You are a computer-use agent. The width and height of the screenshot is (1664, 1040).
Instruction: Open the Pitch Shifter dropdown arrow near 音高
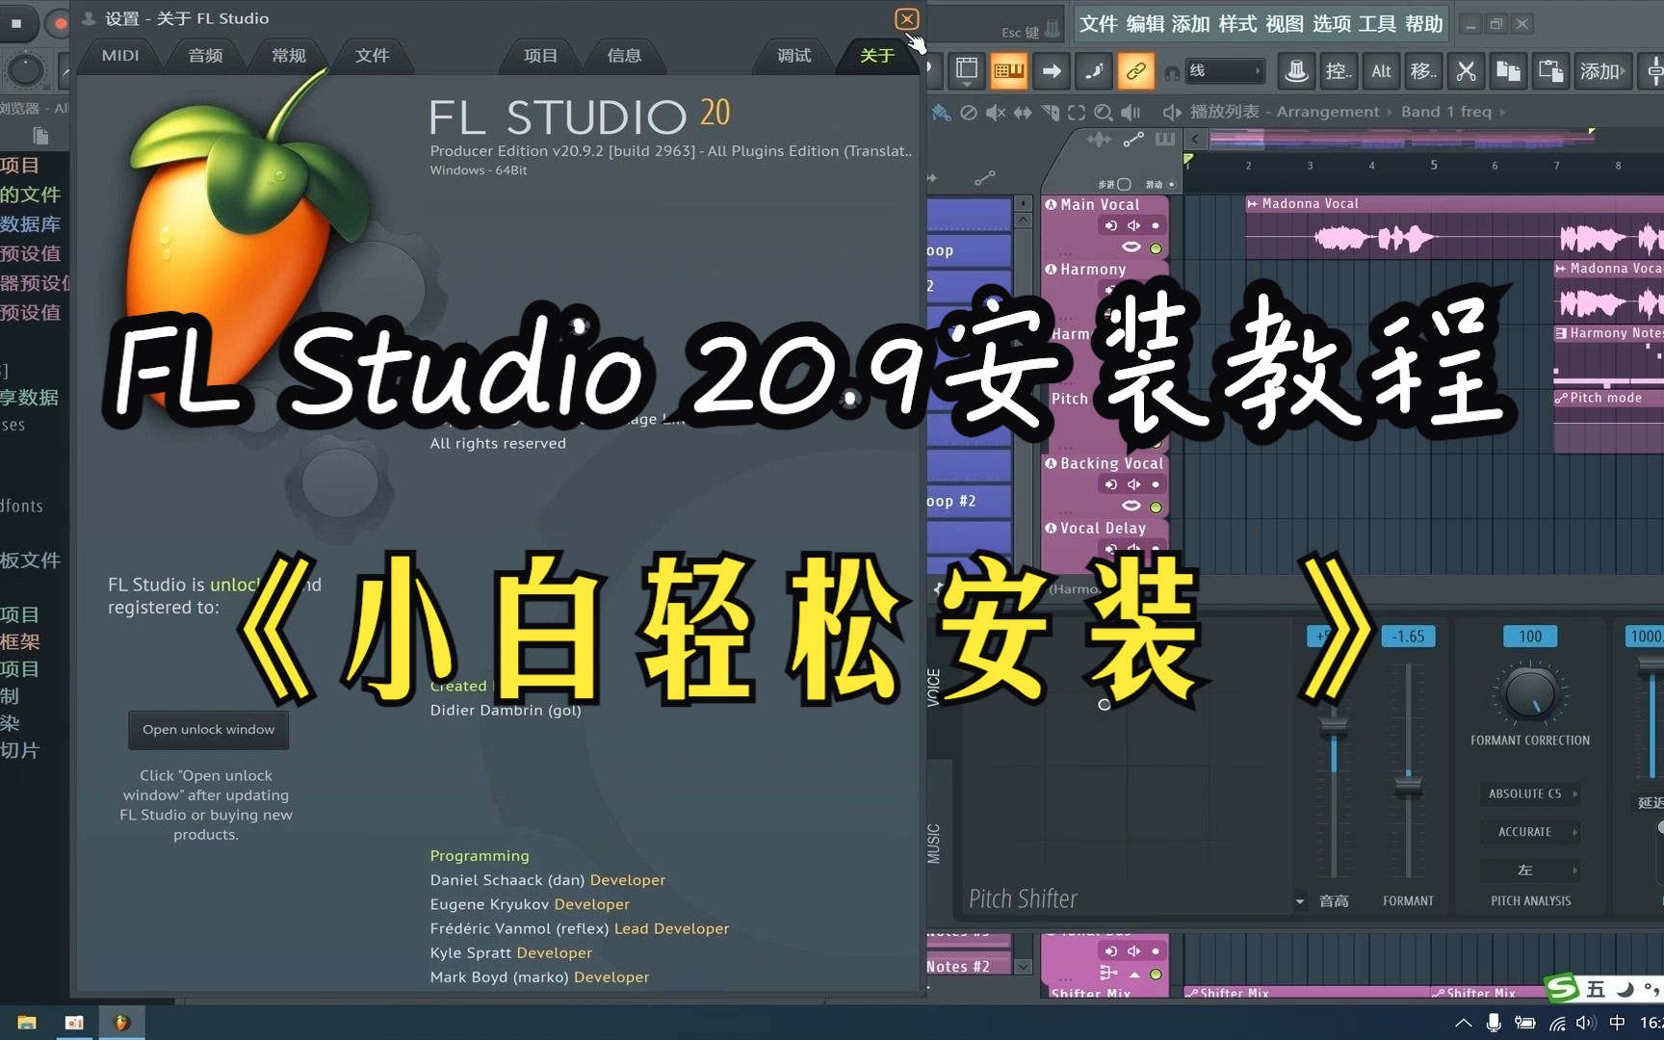coord(1300,902)
